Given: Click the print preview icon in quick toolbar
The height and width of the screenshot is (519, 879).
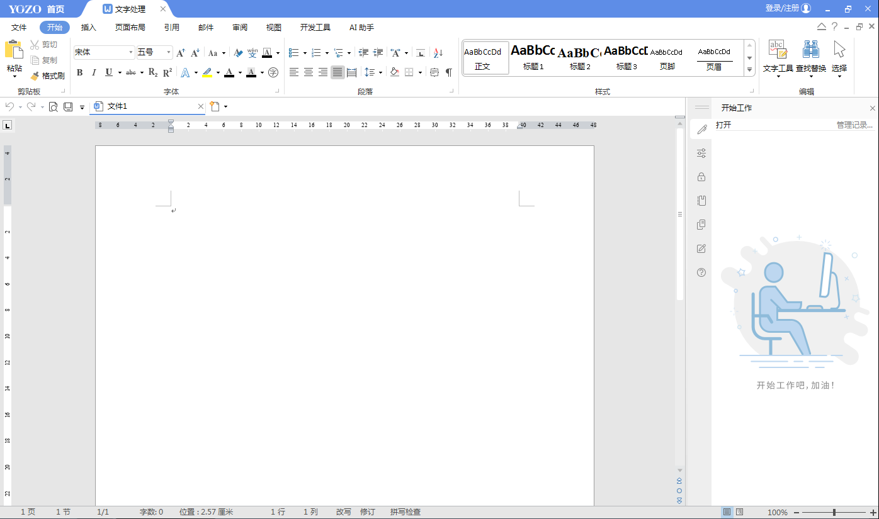Looking at the screenshot, I should click(54, 107).
